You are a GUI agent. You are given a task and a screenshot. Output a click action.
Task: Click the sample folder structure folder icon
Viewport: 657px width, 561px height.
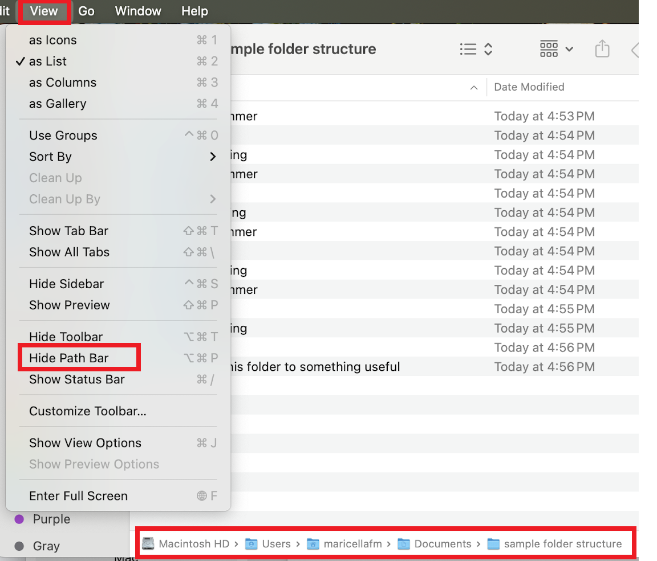493,544
